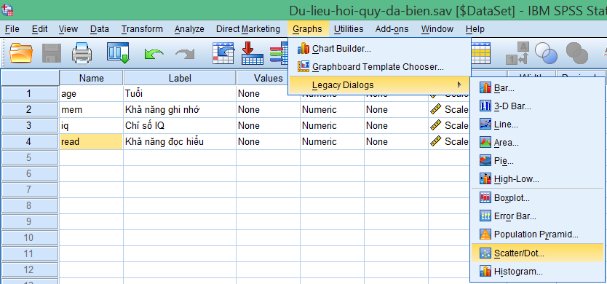Viewport: 607px width, 284px height.
Task: Click the Values cell for 'mem'
Action: pos(268,110)
